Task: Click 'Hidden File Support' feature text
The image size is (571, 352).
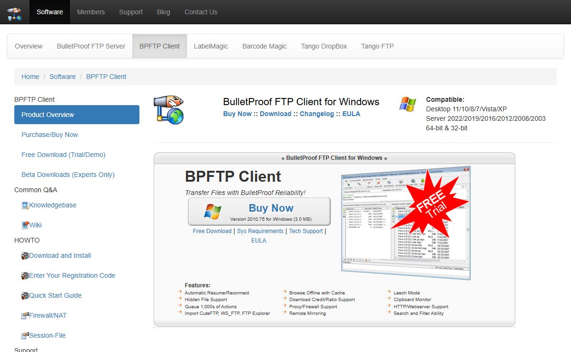Action: tap(206, 300)
